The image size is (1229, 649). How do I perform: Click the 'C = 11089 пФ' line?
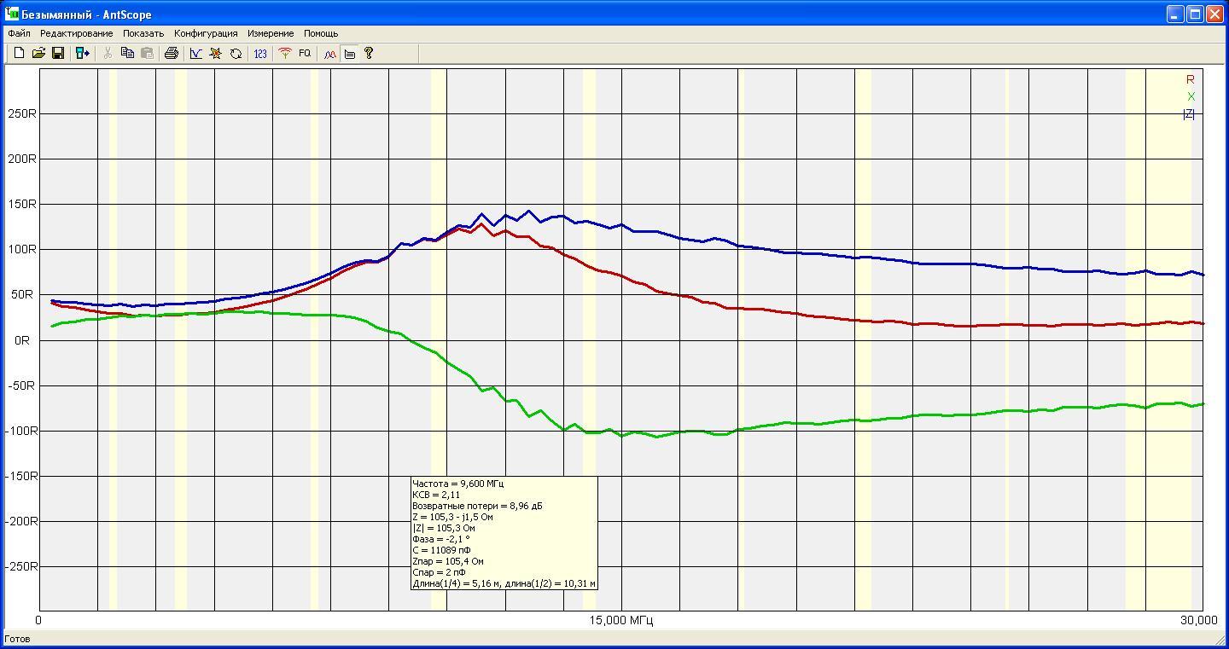pyautogui.click(x=441, y=550)
